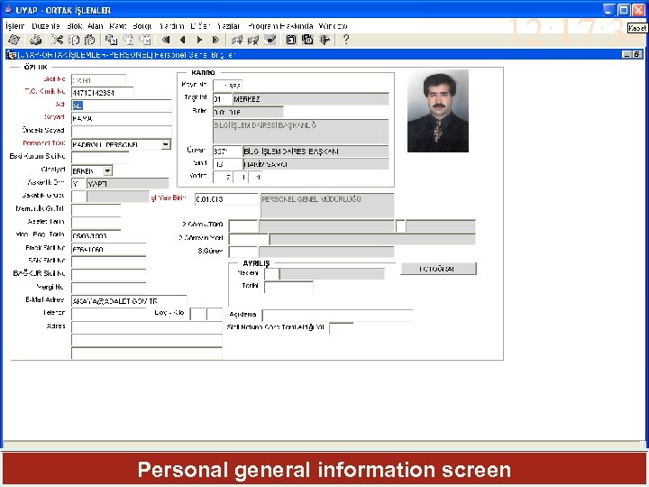
Task: Click the Ünvan code field
Action: click(x=227, y=152)
